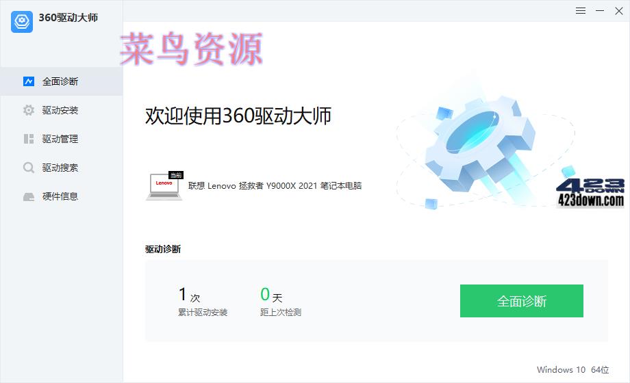Select the 全面诊断 sidebar tab
This screenshot has height=383, width=630.
(x=62, y=81)
